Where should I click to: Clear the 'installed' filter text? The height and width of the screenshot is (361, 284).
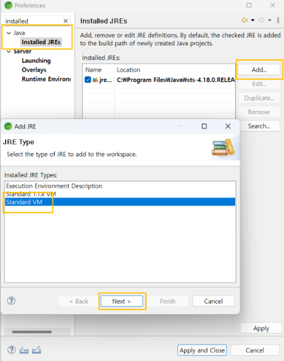(x=65, y=21)
